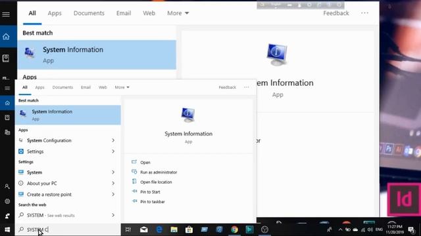Click the ENG language indicator in the tray
The height and width of the screenshot is (236, 421).
pyautogui.click(x=379, y=229)
